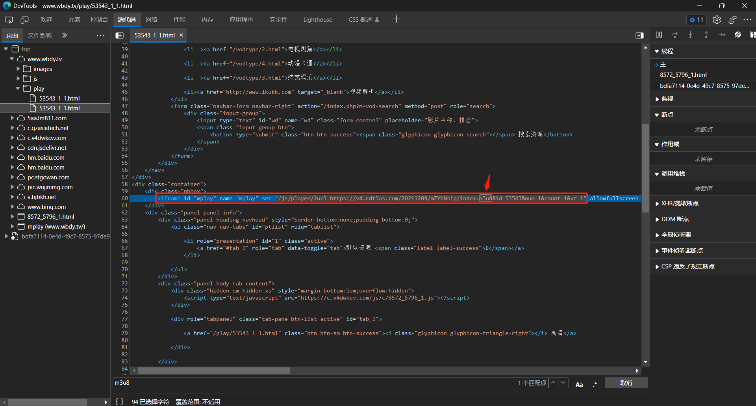Viewport: 756px width, 406px height.
Task: Toggle regular expression search option
Action: (x=595, y=384)
